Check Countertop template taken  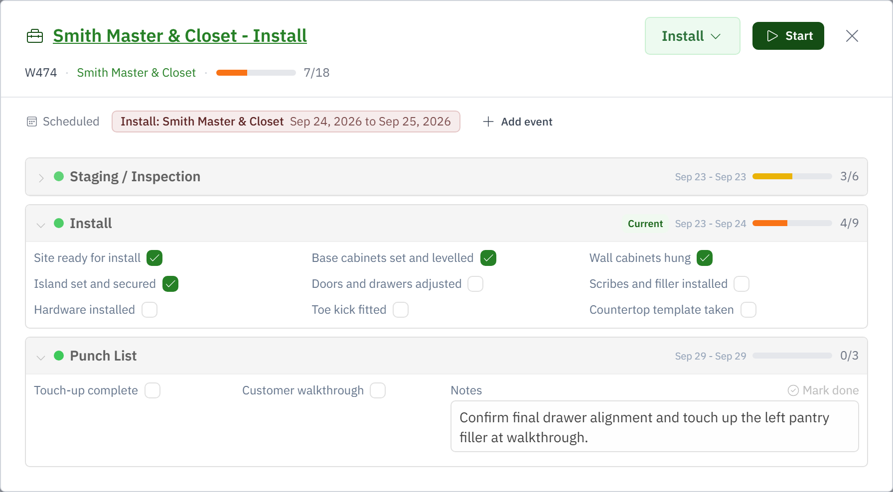(748, 310)
